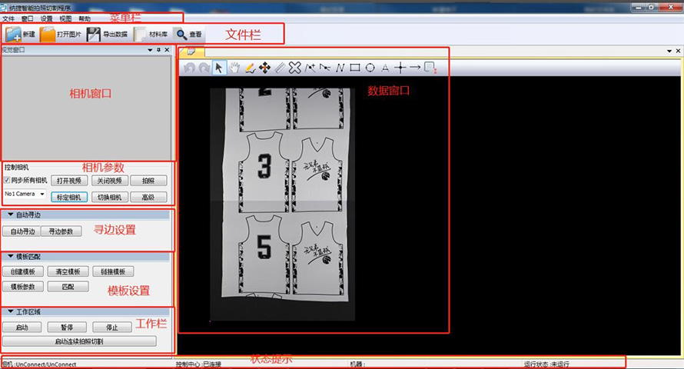Screen dimensions: 684x369
Task: Activate the hand pan tool
Action: tap(234, 68)
